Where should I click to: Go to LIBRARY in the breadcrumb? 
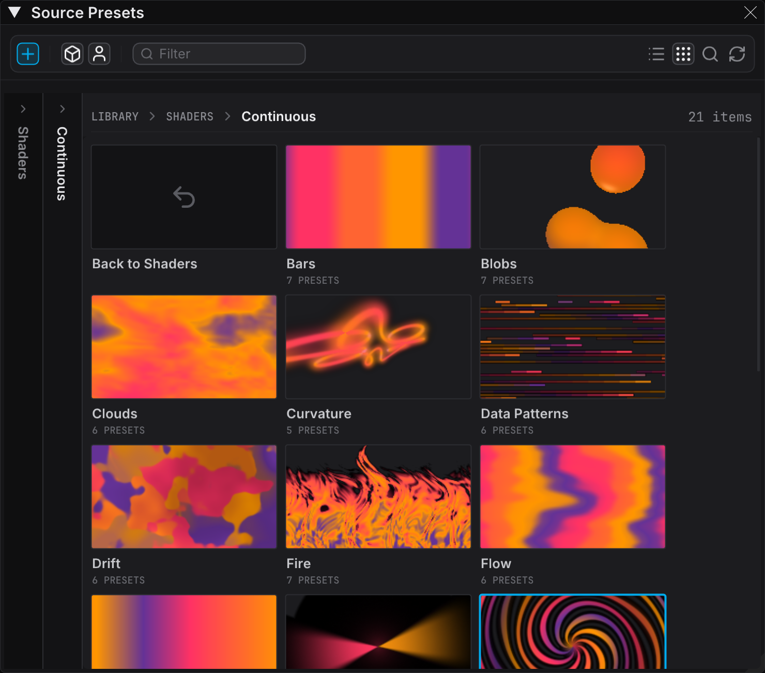click(115, 117)
